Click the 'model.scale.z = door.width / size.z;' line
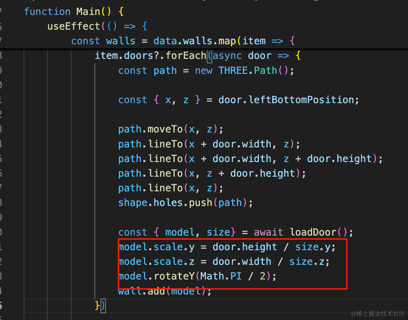The width and height of the screenshot is (408, 320). point(224,261)
